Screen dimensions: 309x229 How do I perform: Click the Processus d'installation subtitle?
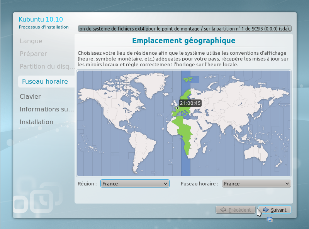point(44,27)
